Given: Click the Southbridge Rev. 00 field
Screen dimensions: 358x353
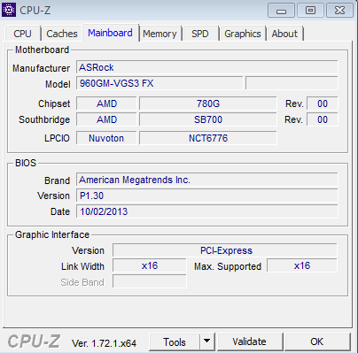Looking at the screenshot, I should click(x=323, y=119).
